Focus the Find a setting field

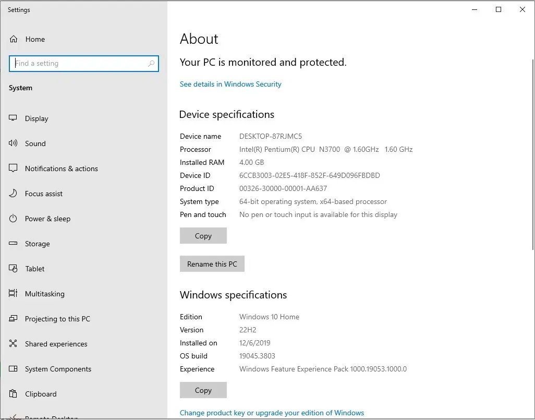click(84, 64)
